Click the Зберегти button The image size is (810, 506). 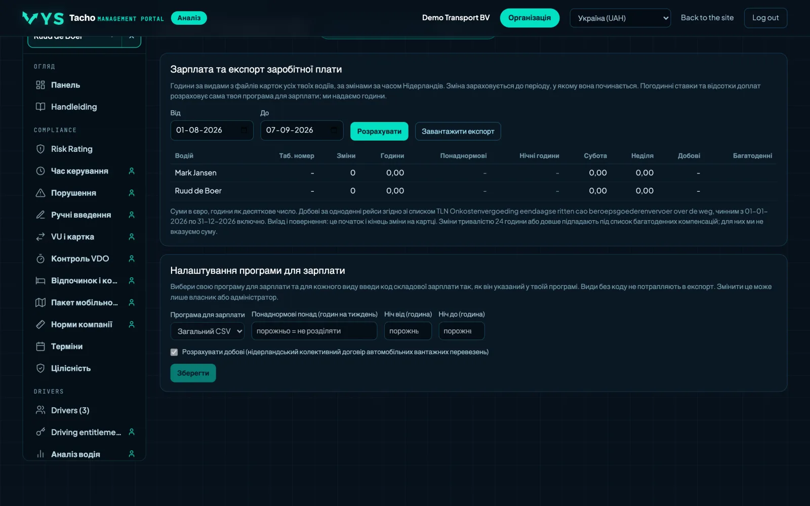point(193,373)
